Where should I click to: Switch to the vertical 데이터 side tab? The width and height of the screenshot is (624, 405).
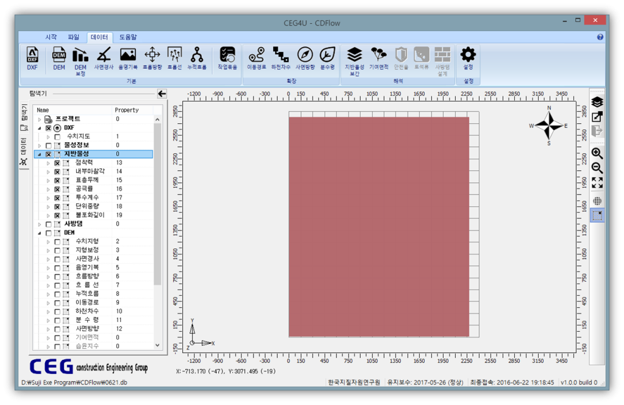(24, 151)
